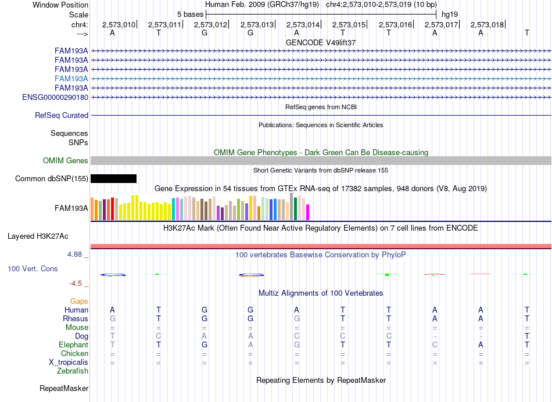Screen dimensions: 552x402
Task: Click the black Common dbSNP(155) variant block
Action: pyautogui.click(x=113, y=178)
